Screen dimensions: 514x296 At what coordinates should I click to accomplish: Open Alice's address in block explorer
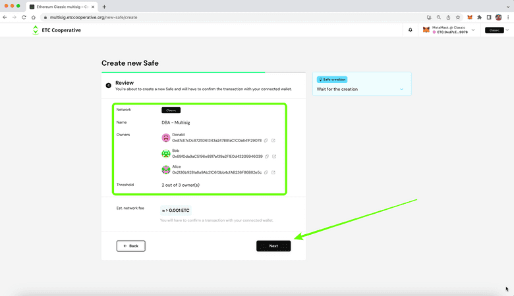coord(274,172)
